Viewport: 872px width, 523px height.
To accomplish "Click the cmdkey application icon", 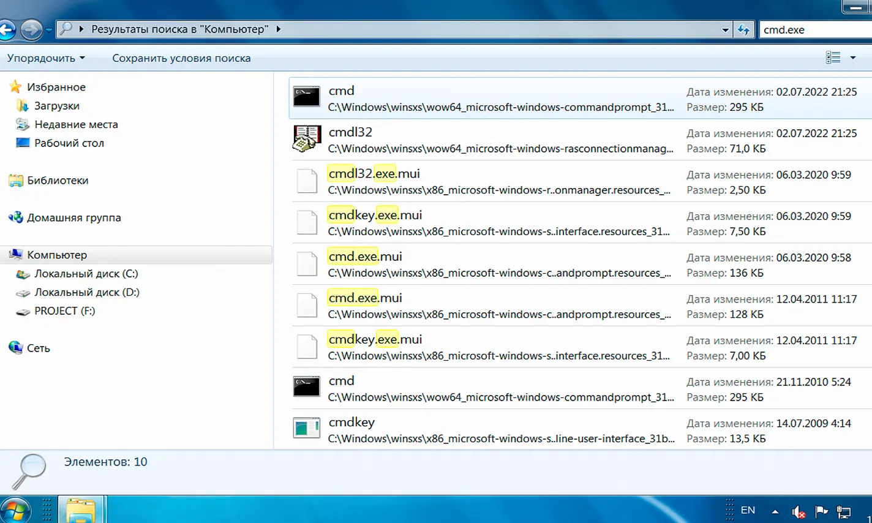I will (x=307, y=428).
